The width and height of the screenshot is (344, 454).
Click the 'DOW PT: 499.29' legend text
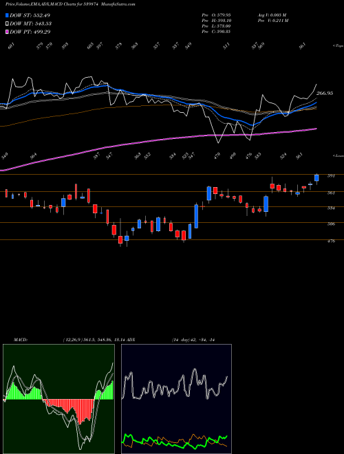click(30, 32)
